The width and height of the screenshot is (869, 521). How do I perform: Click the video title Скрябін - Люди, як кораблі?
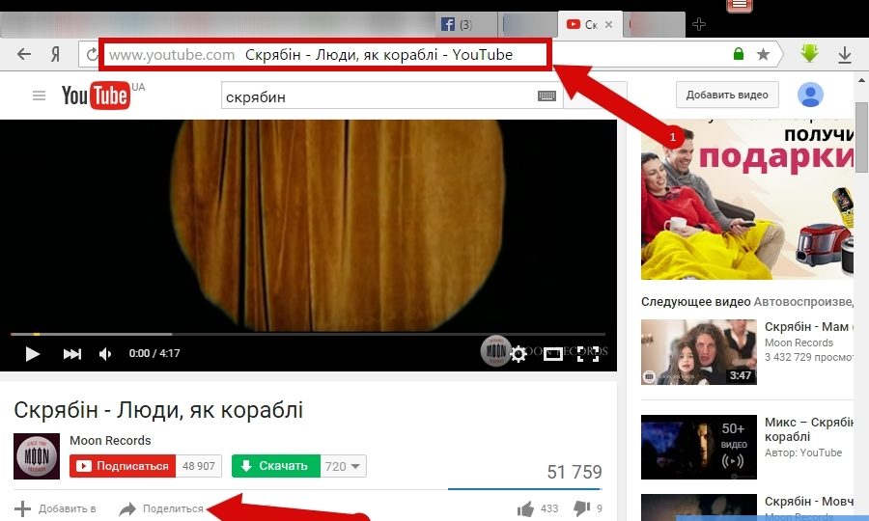(x=158, y=410)
